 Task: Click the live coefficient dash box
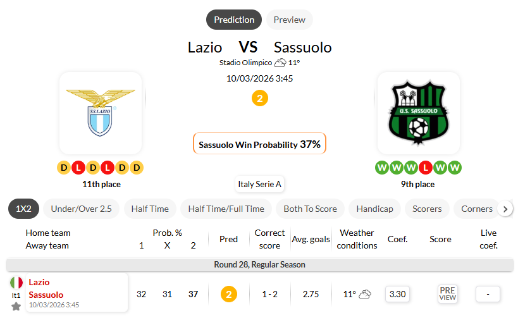coord(488,294)
